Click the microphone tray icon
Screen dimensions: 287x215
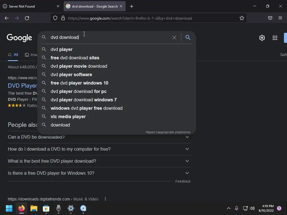[237, 208]
